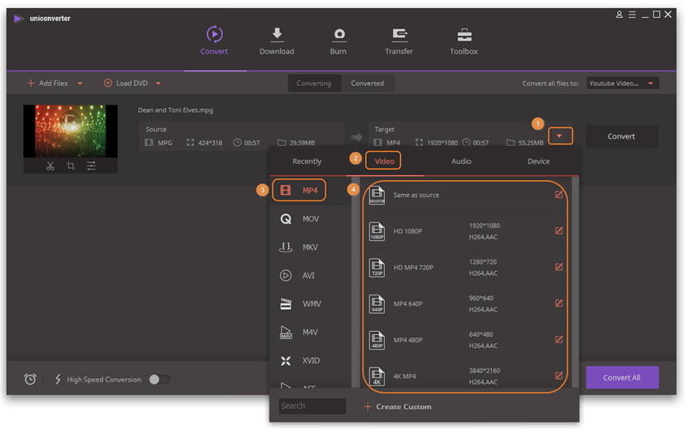Image resolution: width=690 pixels, height=430 pixels.
Task: Edit the HD 1080P preset
Action: 558,231
